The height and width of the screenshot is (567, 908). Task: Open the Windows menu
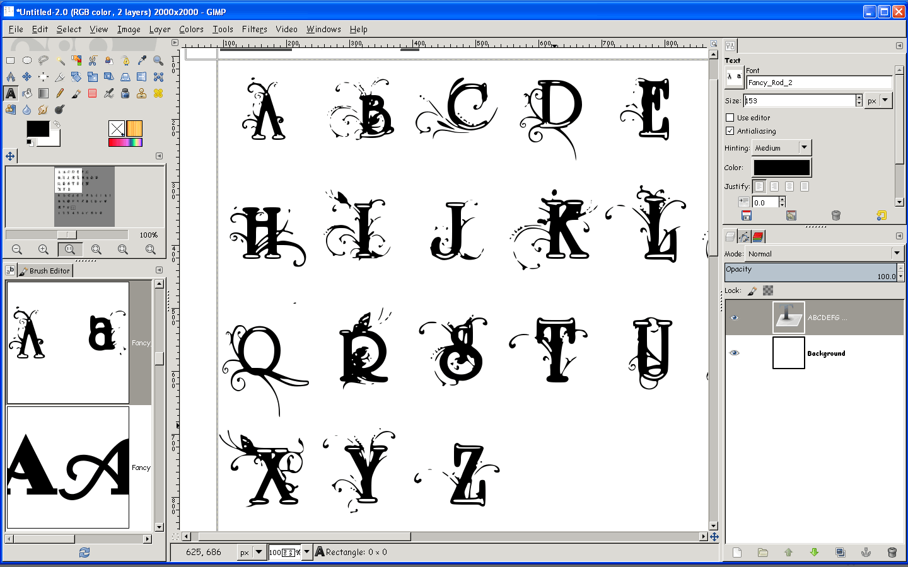point(323,29)
